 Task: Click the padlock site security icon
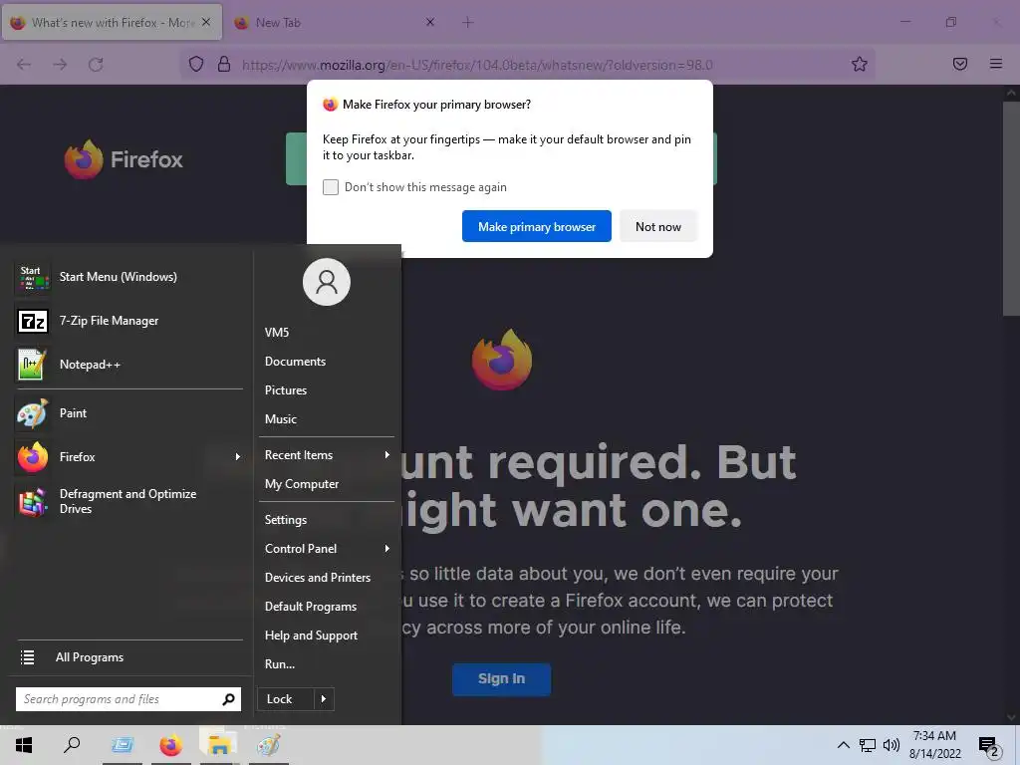[x=224, y=64]
